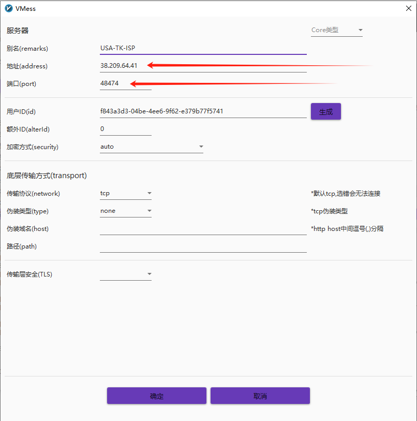Click the dropdown arrow next to auto

(x=201, y=147)
